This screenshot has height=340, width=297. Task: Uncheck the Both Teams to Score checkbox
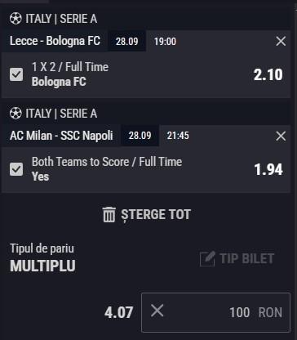click(16, 169)
